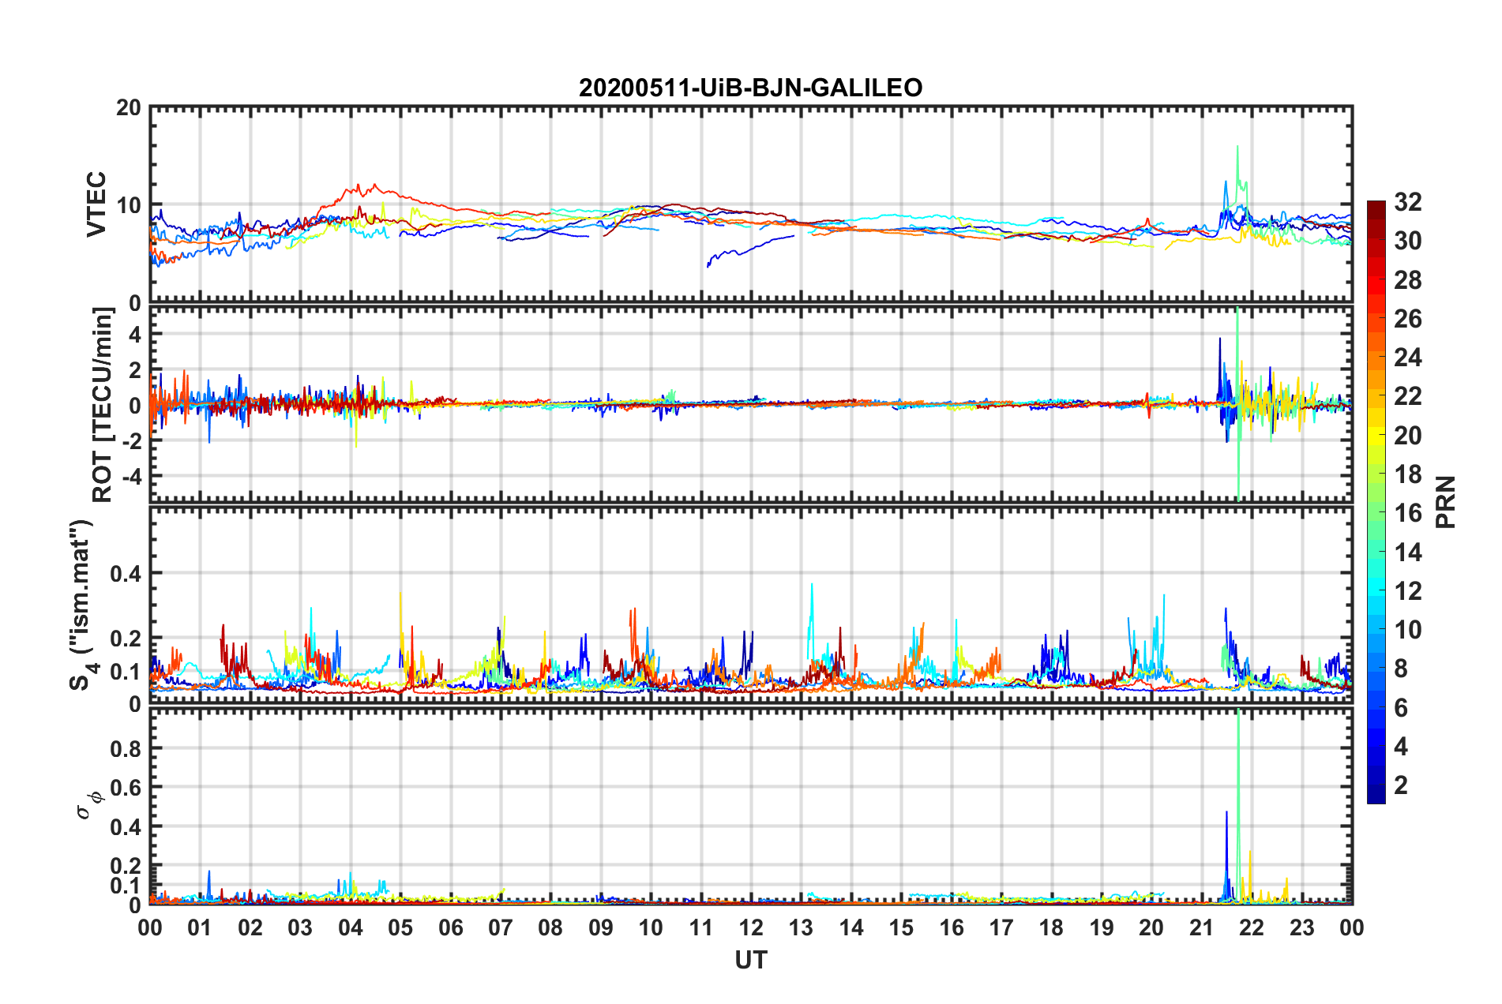This screenshot has height=1004, width=1502.
Task: Click the plot title 20200511-UiB-BJN-GALILEO
Action: click(x=750, y=87)
